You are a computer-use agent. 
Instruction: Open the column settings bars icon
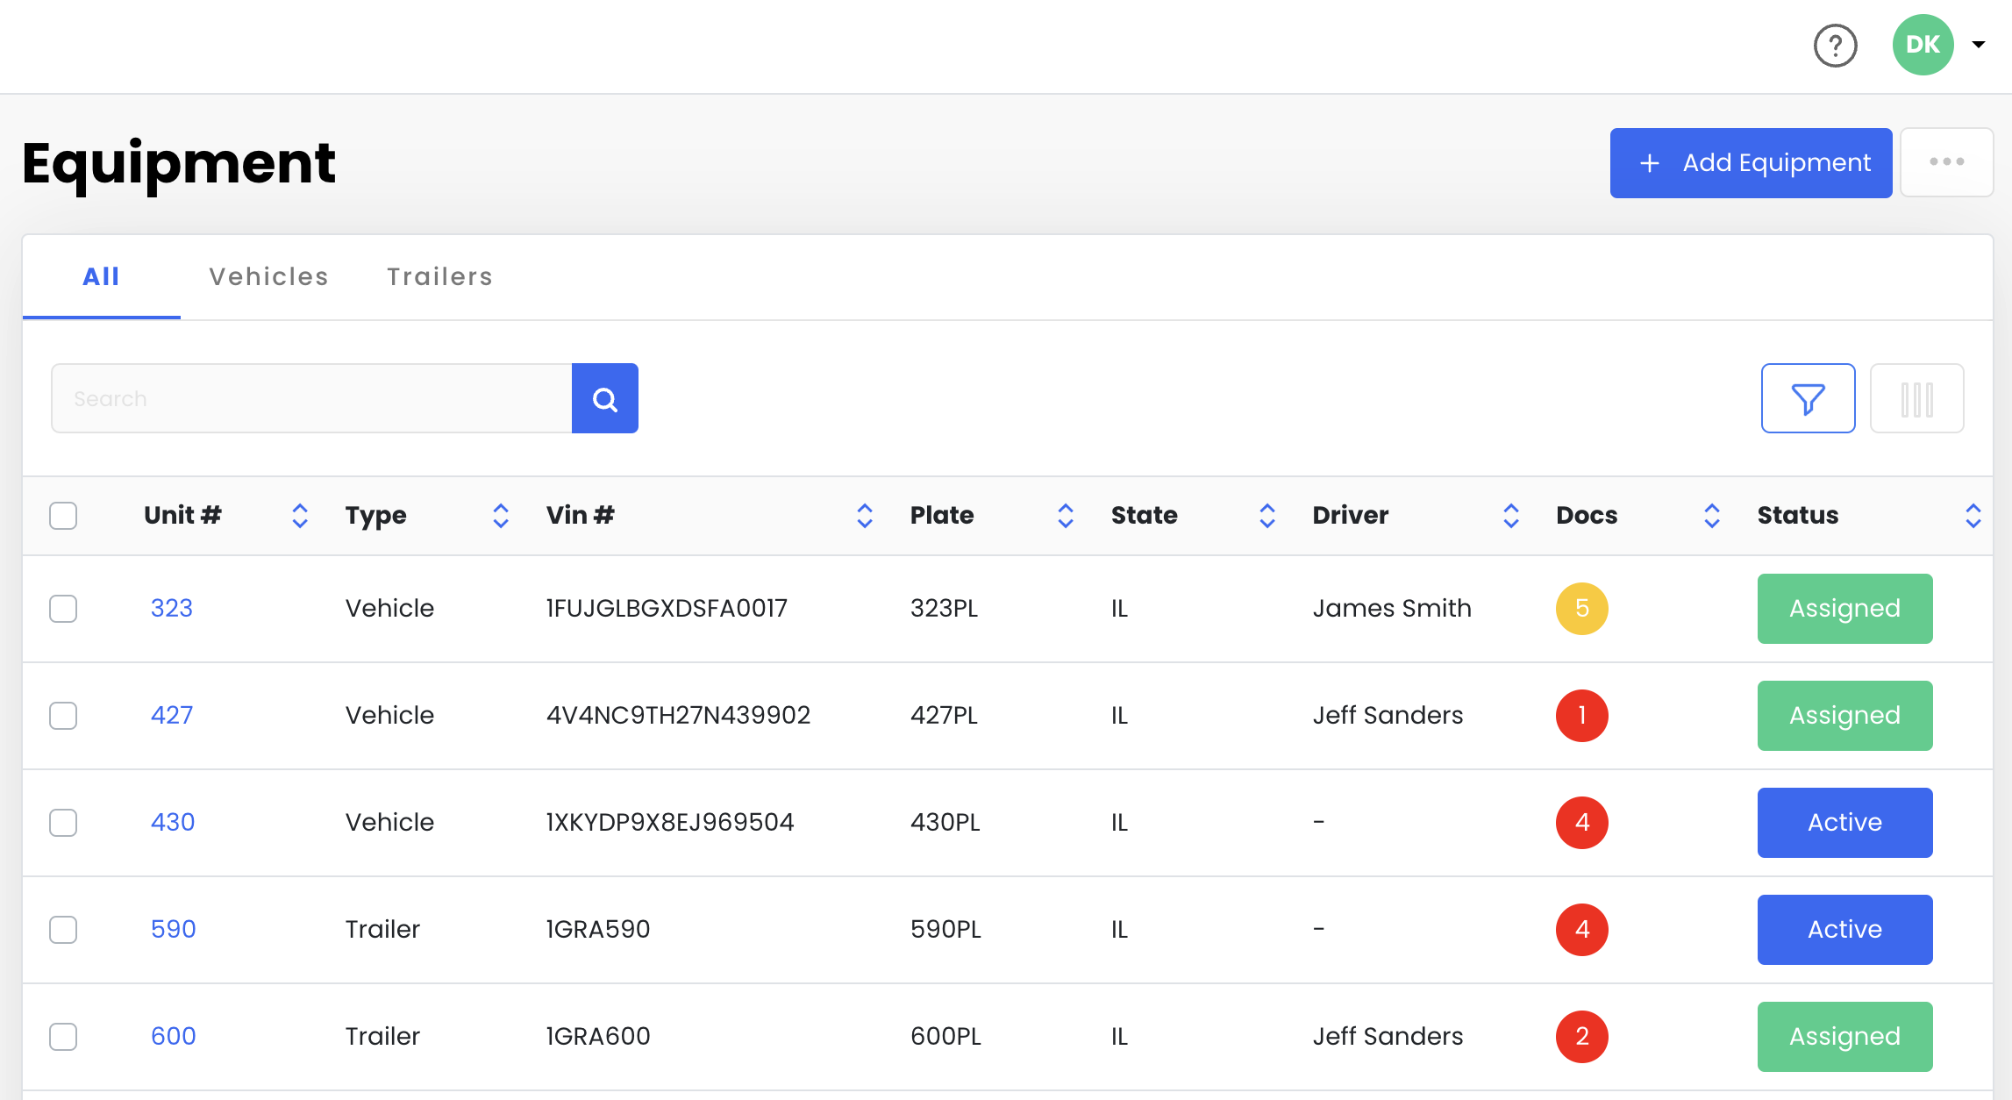(1916, 399)
